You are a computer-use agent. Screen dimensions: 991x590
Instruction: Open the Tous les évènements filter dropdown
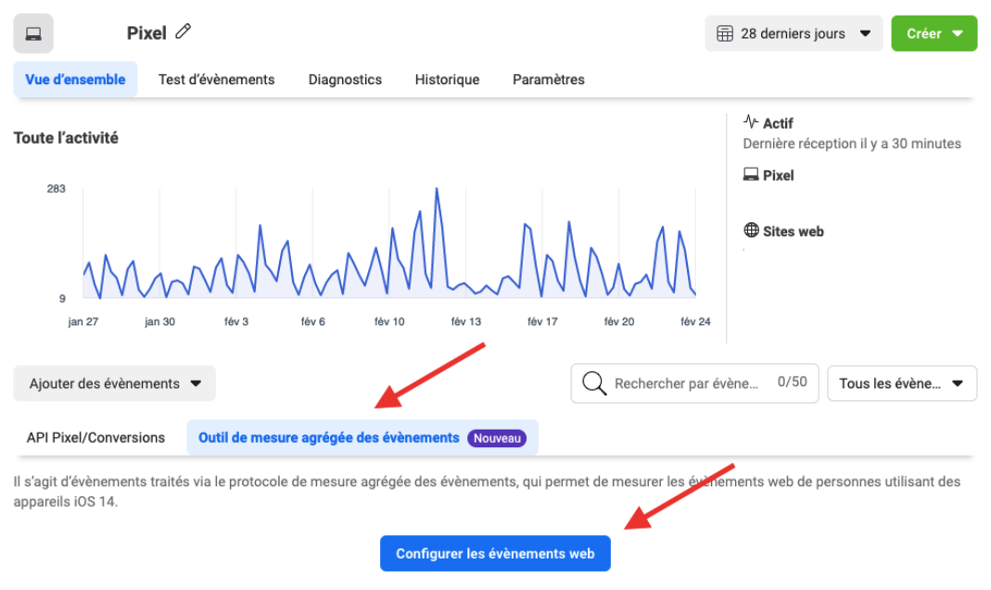[x=900, y=383]
